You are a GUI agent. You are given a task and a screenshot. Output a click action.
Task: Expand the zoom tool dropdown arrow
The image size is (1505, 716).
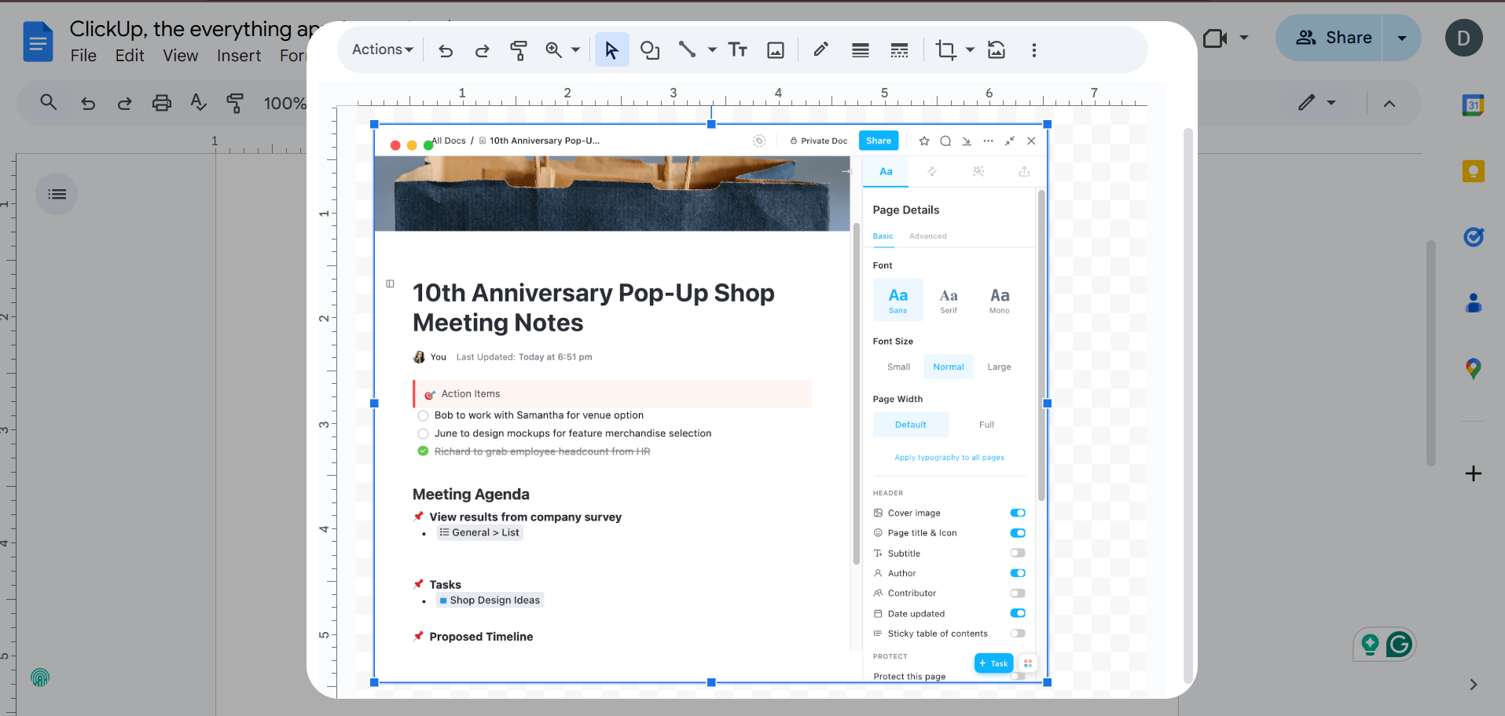[575, 49]
